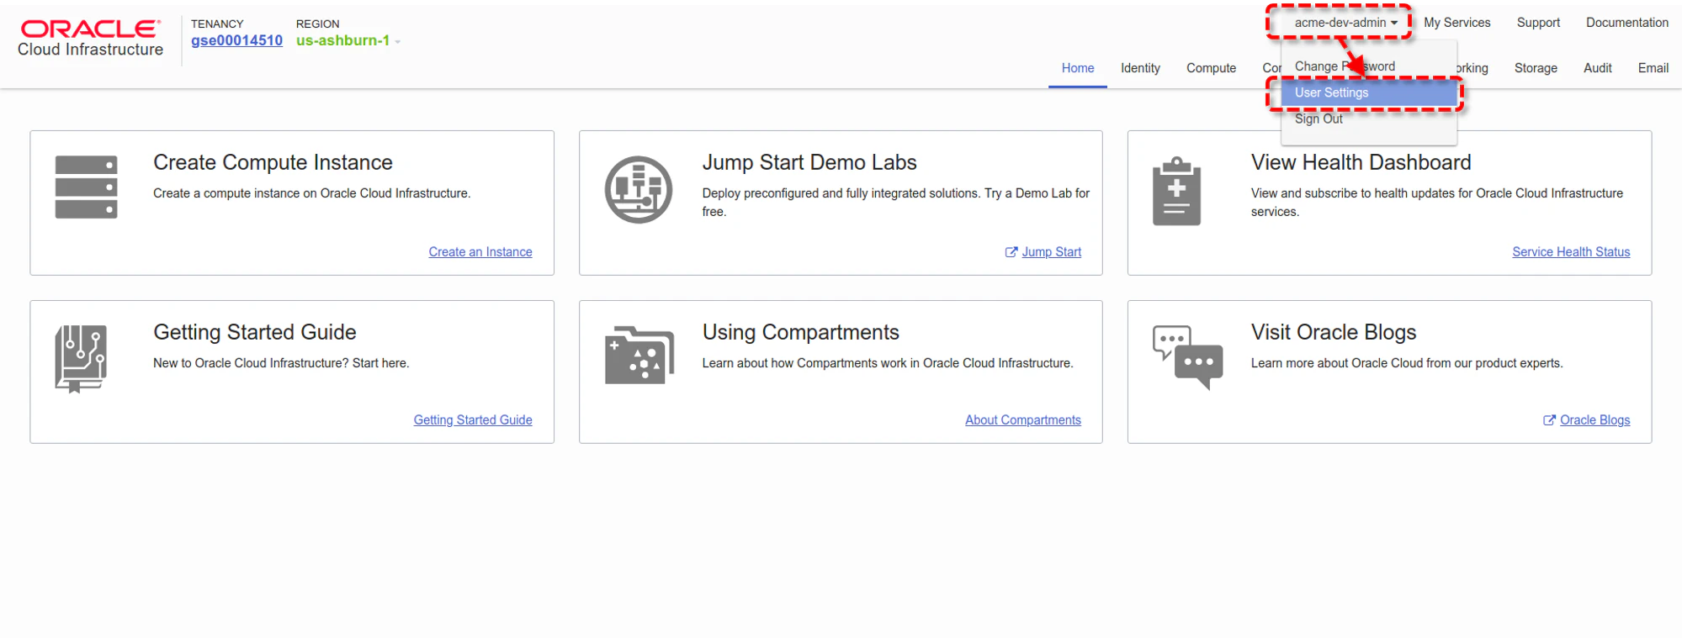Click the Visit Oracle Blogs heading
Screen dimensions: 1682x638
(x=1334, y=332)
